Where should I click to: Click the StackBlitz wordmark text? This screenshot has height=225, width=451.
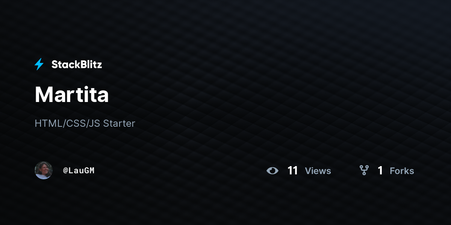[x=77, y=64]
